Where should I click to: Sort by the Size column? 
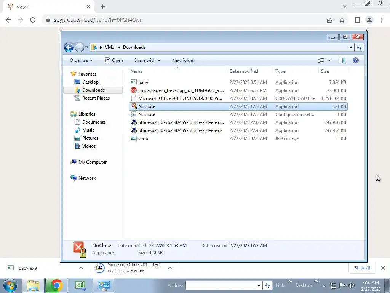point(334,71)
